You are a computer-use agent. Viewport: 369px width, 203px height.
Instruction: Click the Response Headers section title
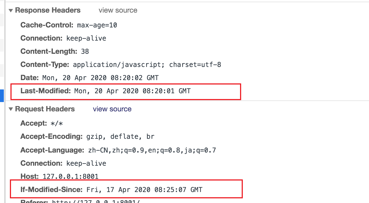pyautogui.click(x=48, y=10)
